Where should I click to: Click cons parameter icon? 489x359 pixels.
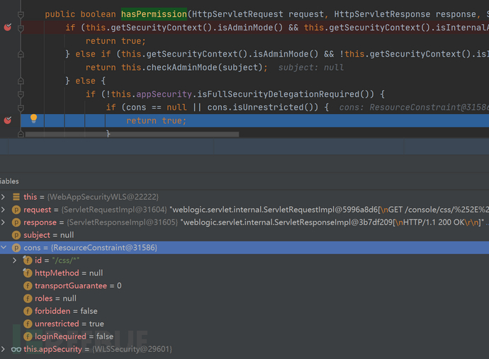click(x=16, y=248)
